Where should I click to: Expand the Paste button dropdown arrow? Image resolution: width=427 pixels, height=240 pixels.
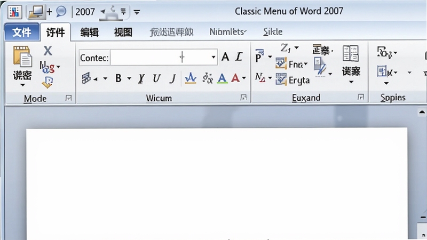click(x=22, y=85)
